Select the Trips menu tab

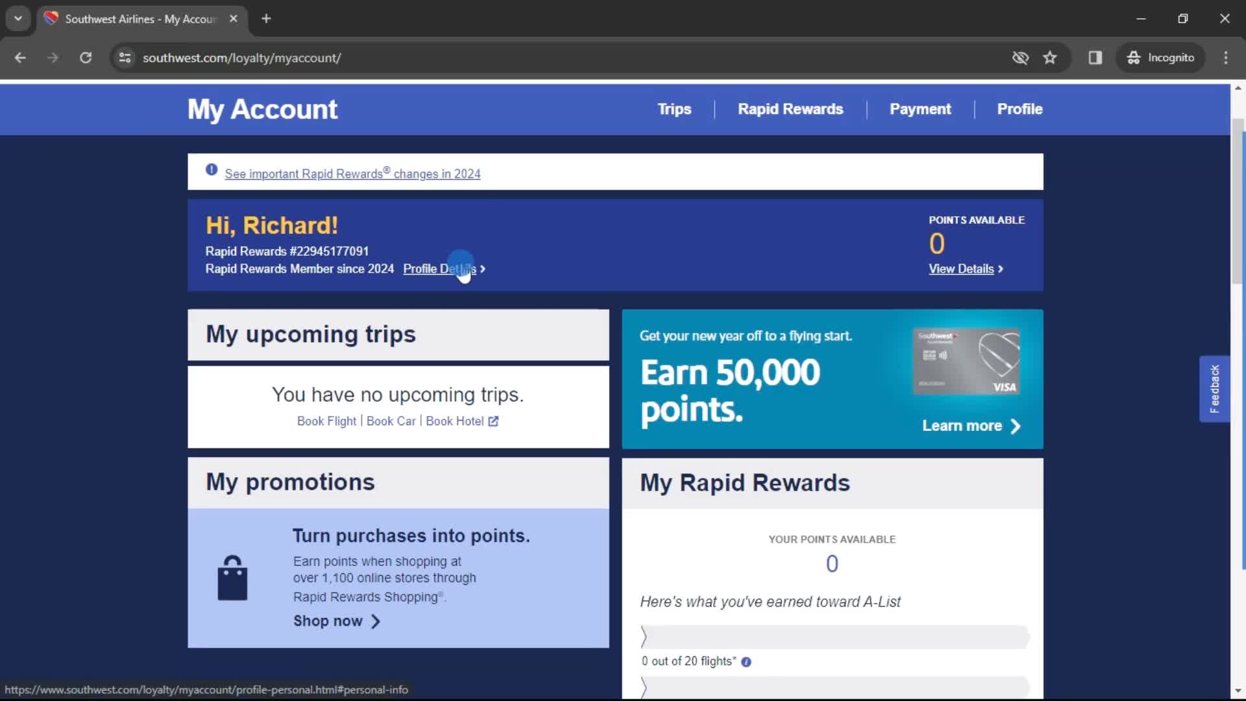click(675, 108)
